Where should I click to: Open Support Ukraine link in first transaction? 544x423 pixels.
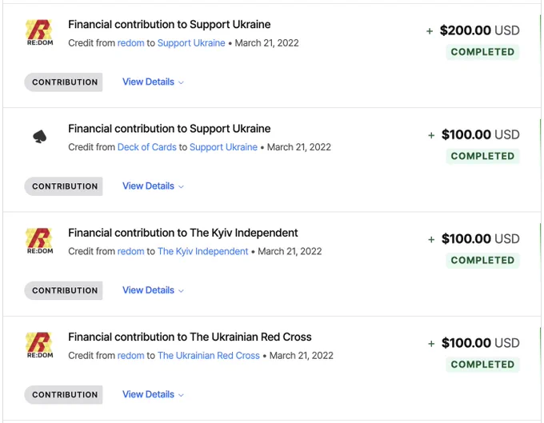click(191, 43)
